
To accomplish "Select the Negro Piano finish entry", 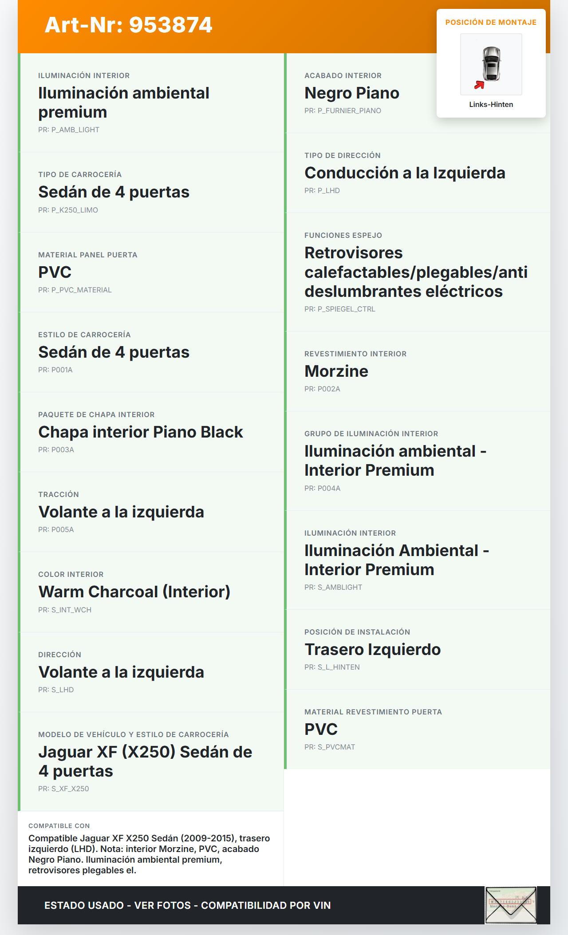I will coord(352,93).
